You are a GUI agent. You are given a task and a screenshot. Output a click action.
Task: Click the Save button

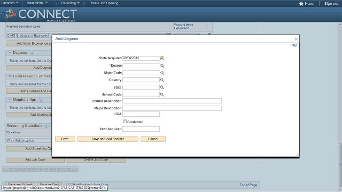pos(65,139)
